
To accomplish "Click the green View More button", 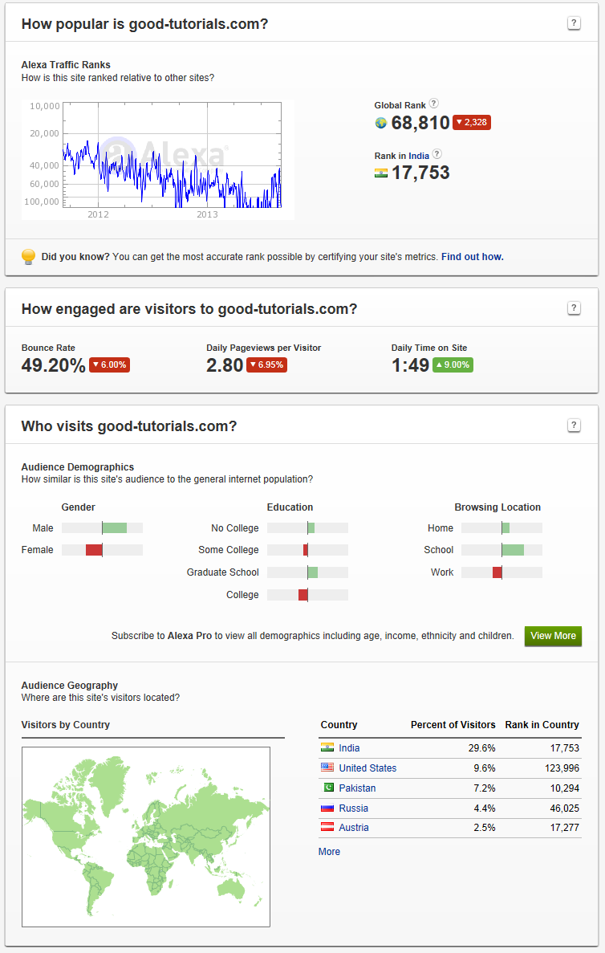I will point(553,636).
